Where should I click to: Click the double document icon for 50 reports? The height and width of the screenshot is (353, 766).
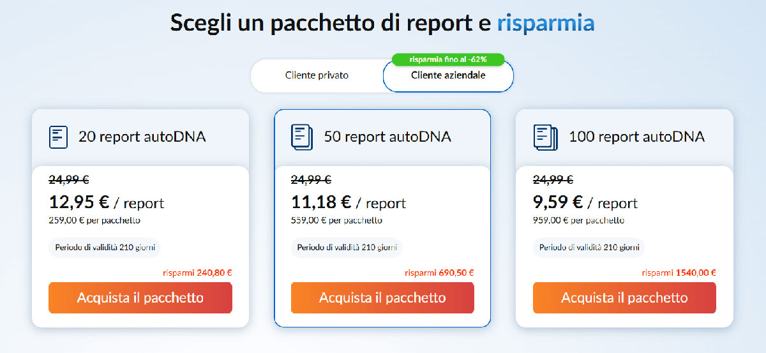click(x=301, y=137)
